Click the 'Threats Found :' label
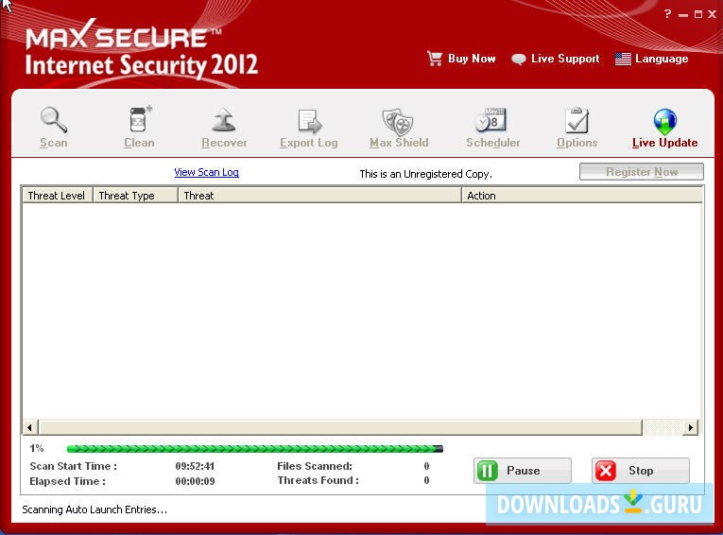This screenshot has height=535, width=723. (x=318, y=480)
